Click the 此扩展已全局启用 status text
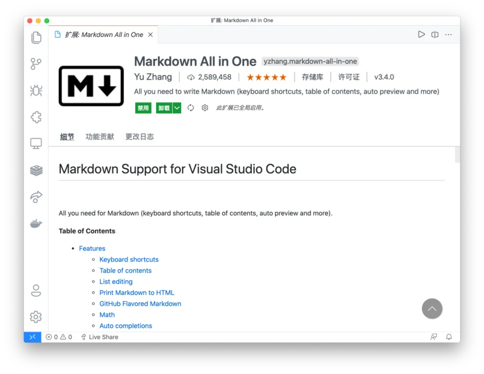The image size is (484, 374). tap(240, 107)
